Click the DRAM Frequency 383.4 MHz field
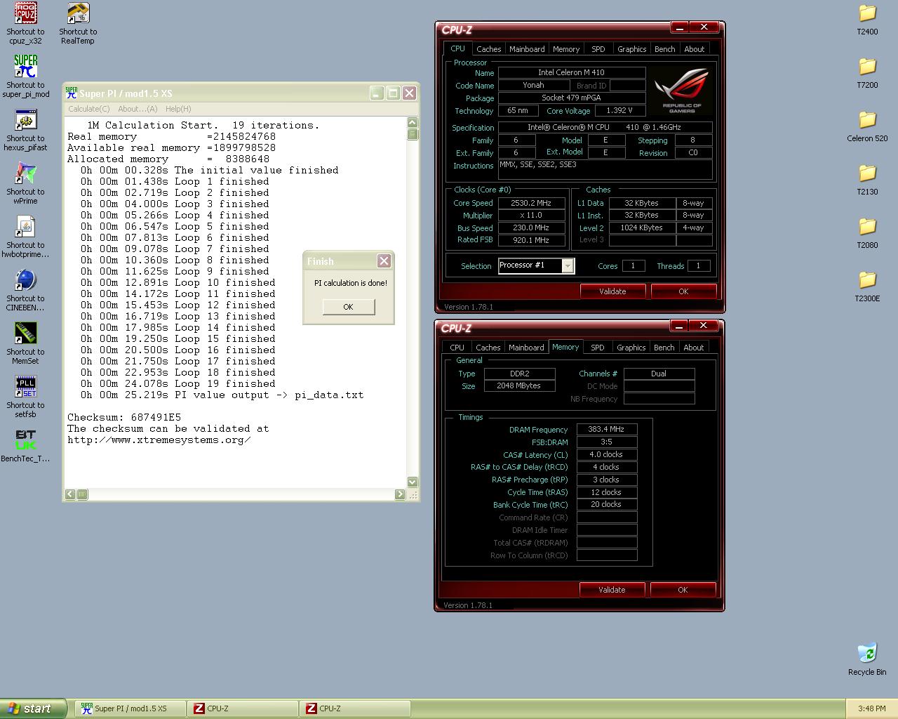The width and height of the screenshot is (898, 719). 607,429
